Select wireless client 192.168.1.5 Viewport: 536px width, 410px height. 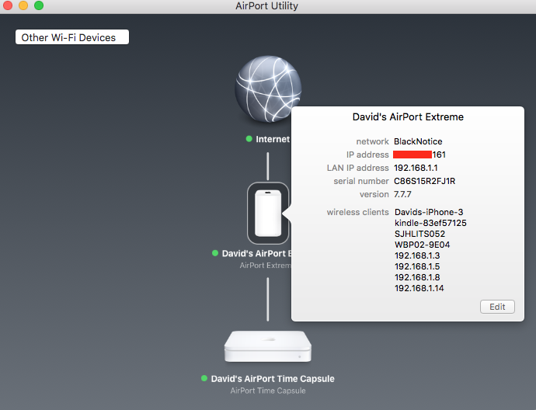(x=417, y=266)
